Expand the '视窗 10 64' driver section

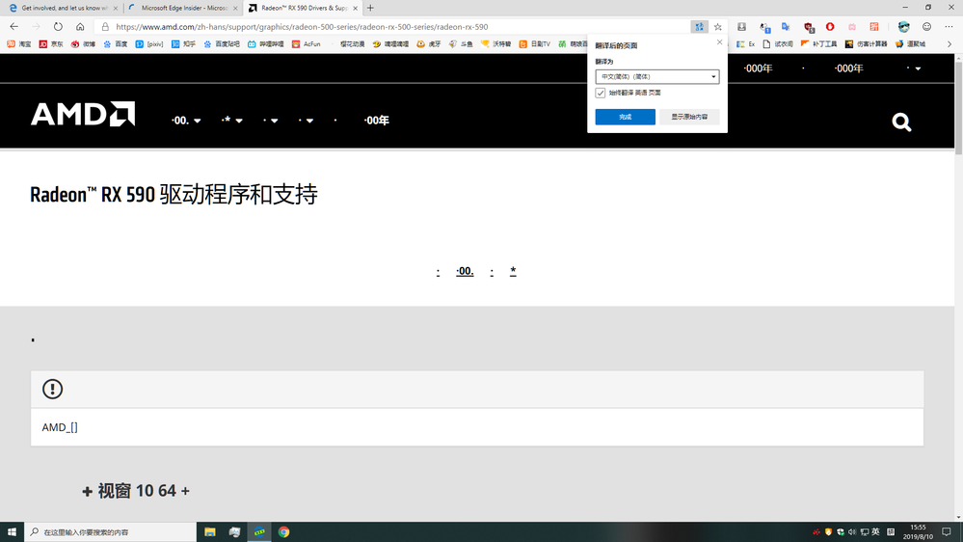click(x=136, y=491)
